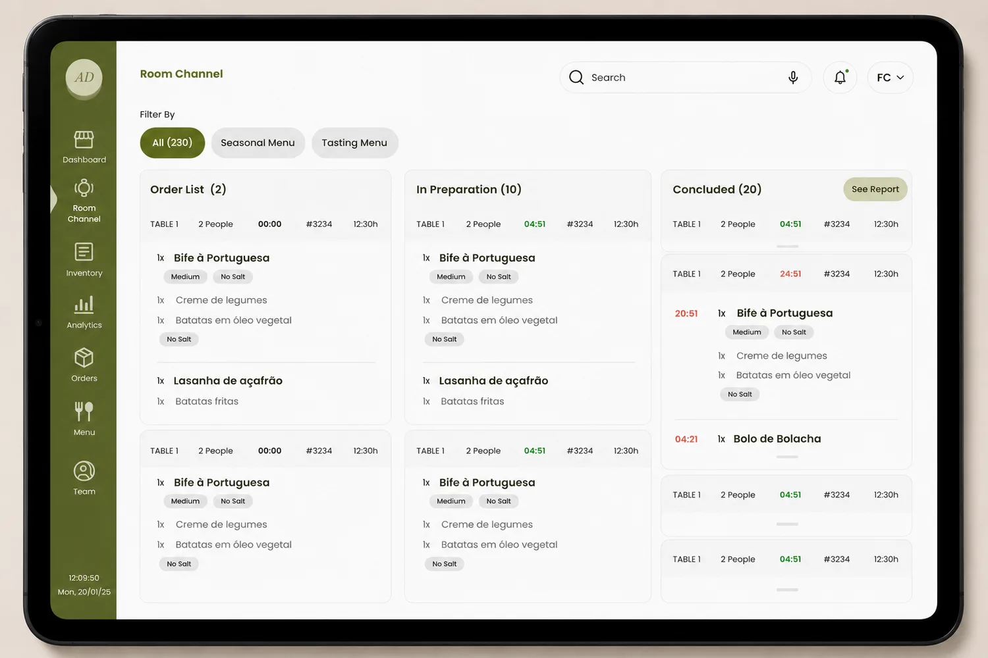Click the See Report button

point(875,190)
